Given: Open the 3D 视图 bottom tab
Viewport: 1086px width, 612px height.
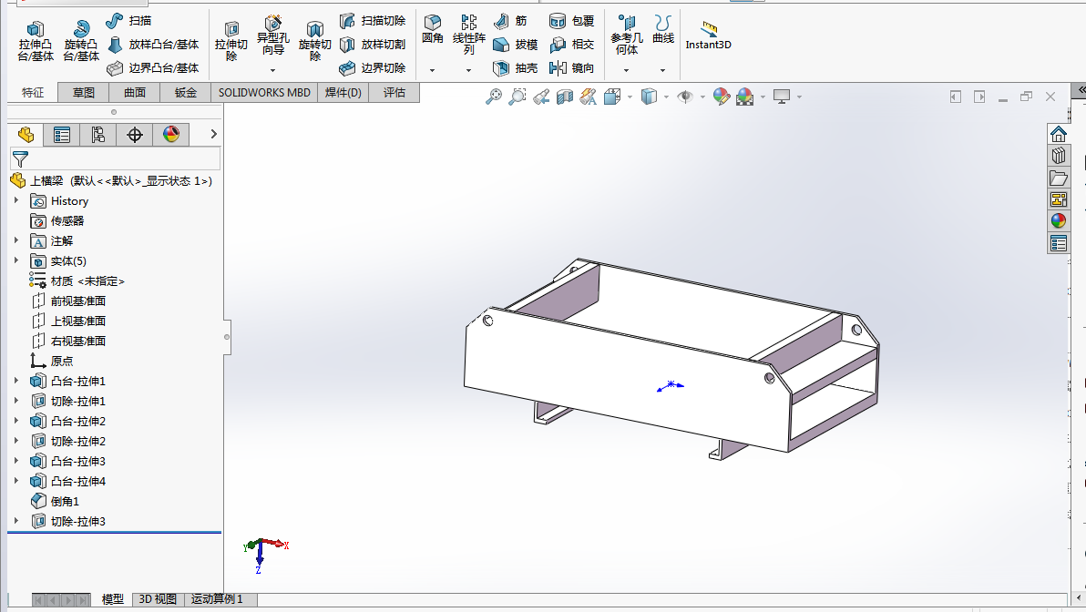Looking at the screenshot, I should (158, 599).
